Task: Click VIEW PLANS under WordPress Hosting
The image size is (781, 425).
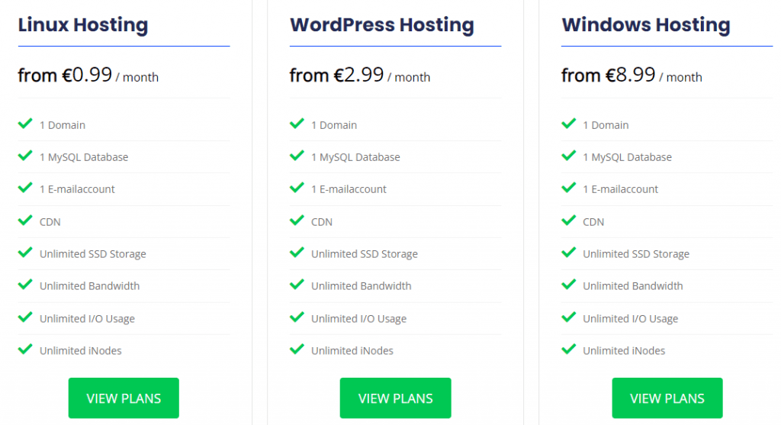Action: [396, 398]
